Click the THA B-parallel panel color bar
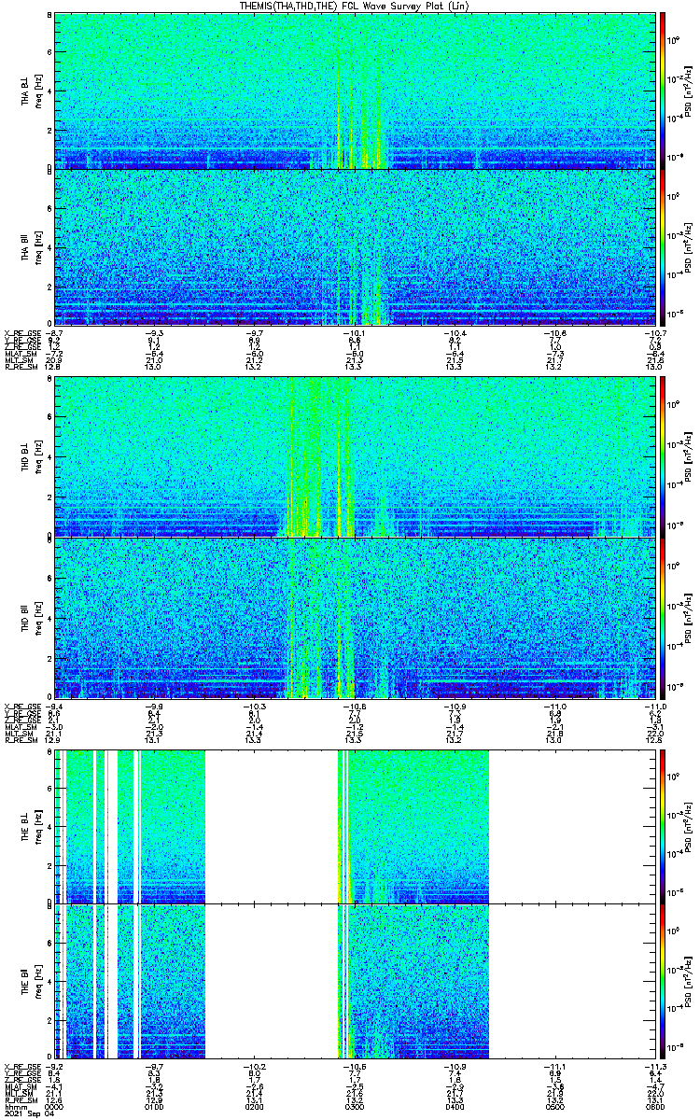 tap(663, 247)
